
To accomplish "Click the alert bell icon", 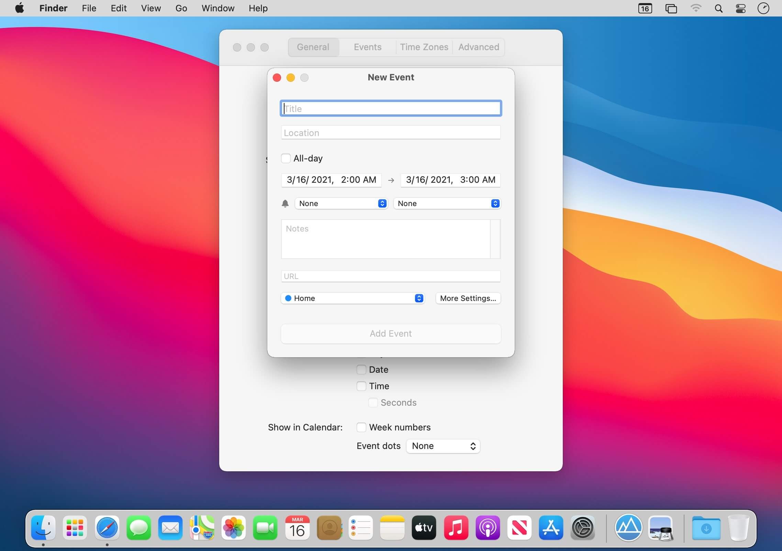I will [285, 204].
